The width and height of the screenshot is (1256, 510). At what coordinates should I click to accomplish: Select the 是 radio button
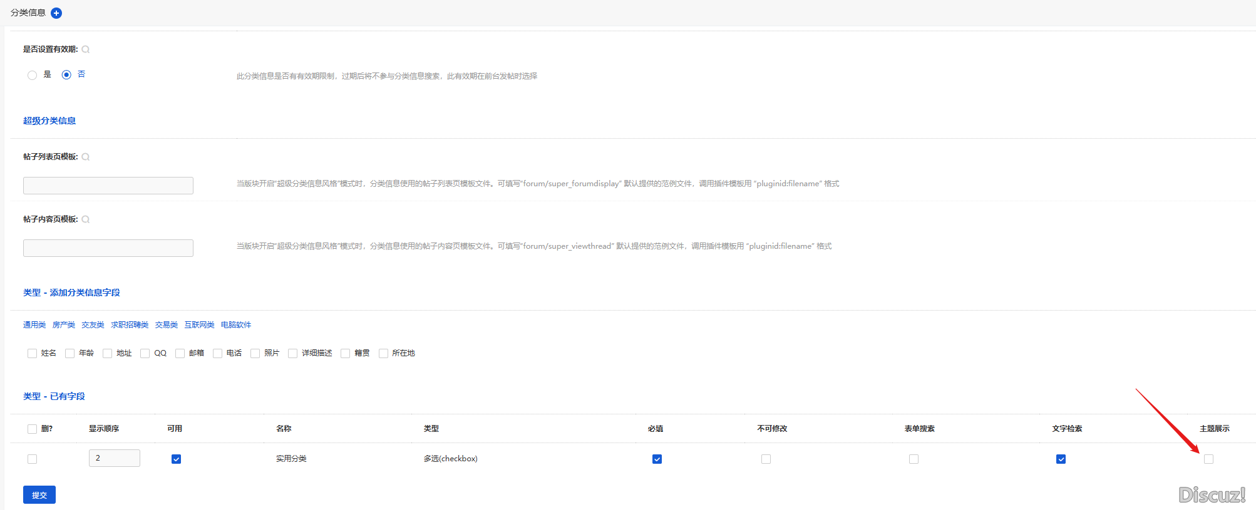pos(33,75)
